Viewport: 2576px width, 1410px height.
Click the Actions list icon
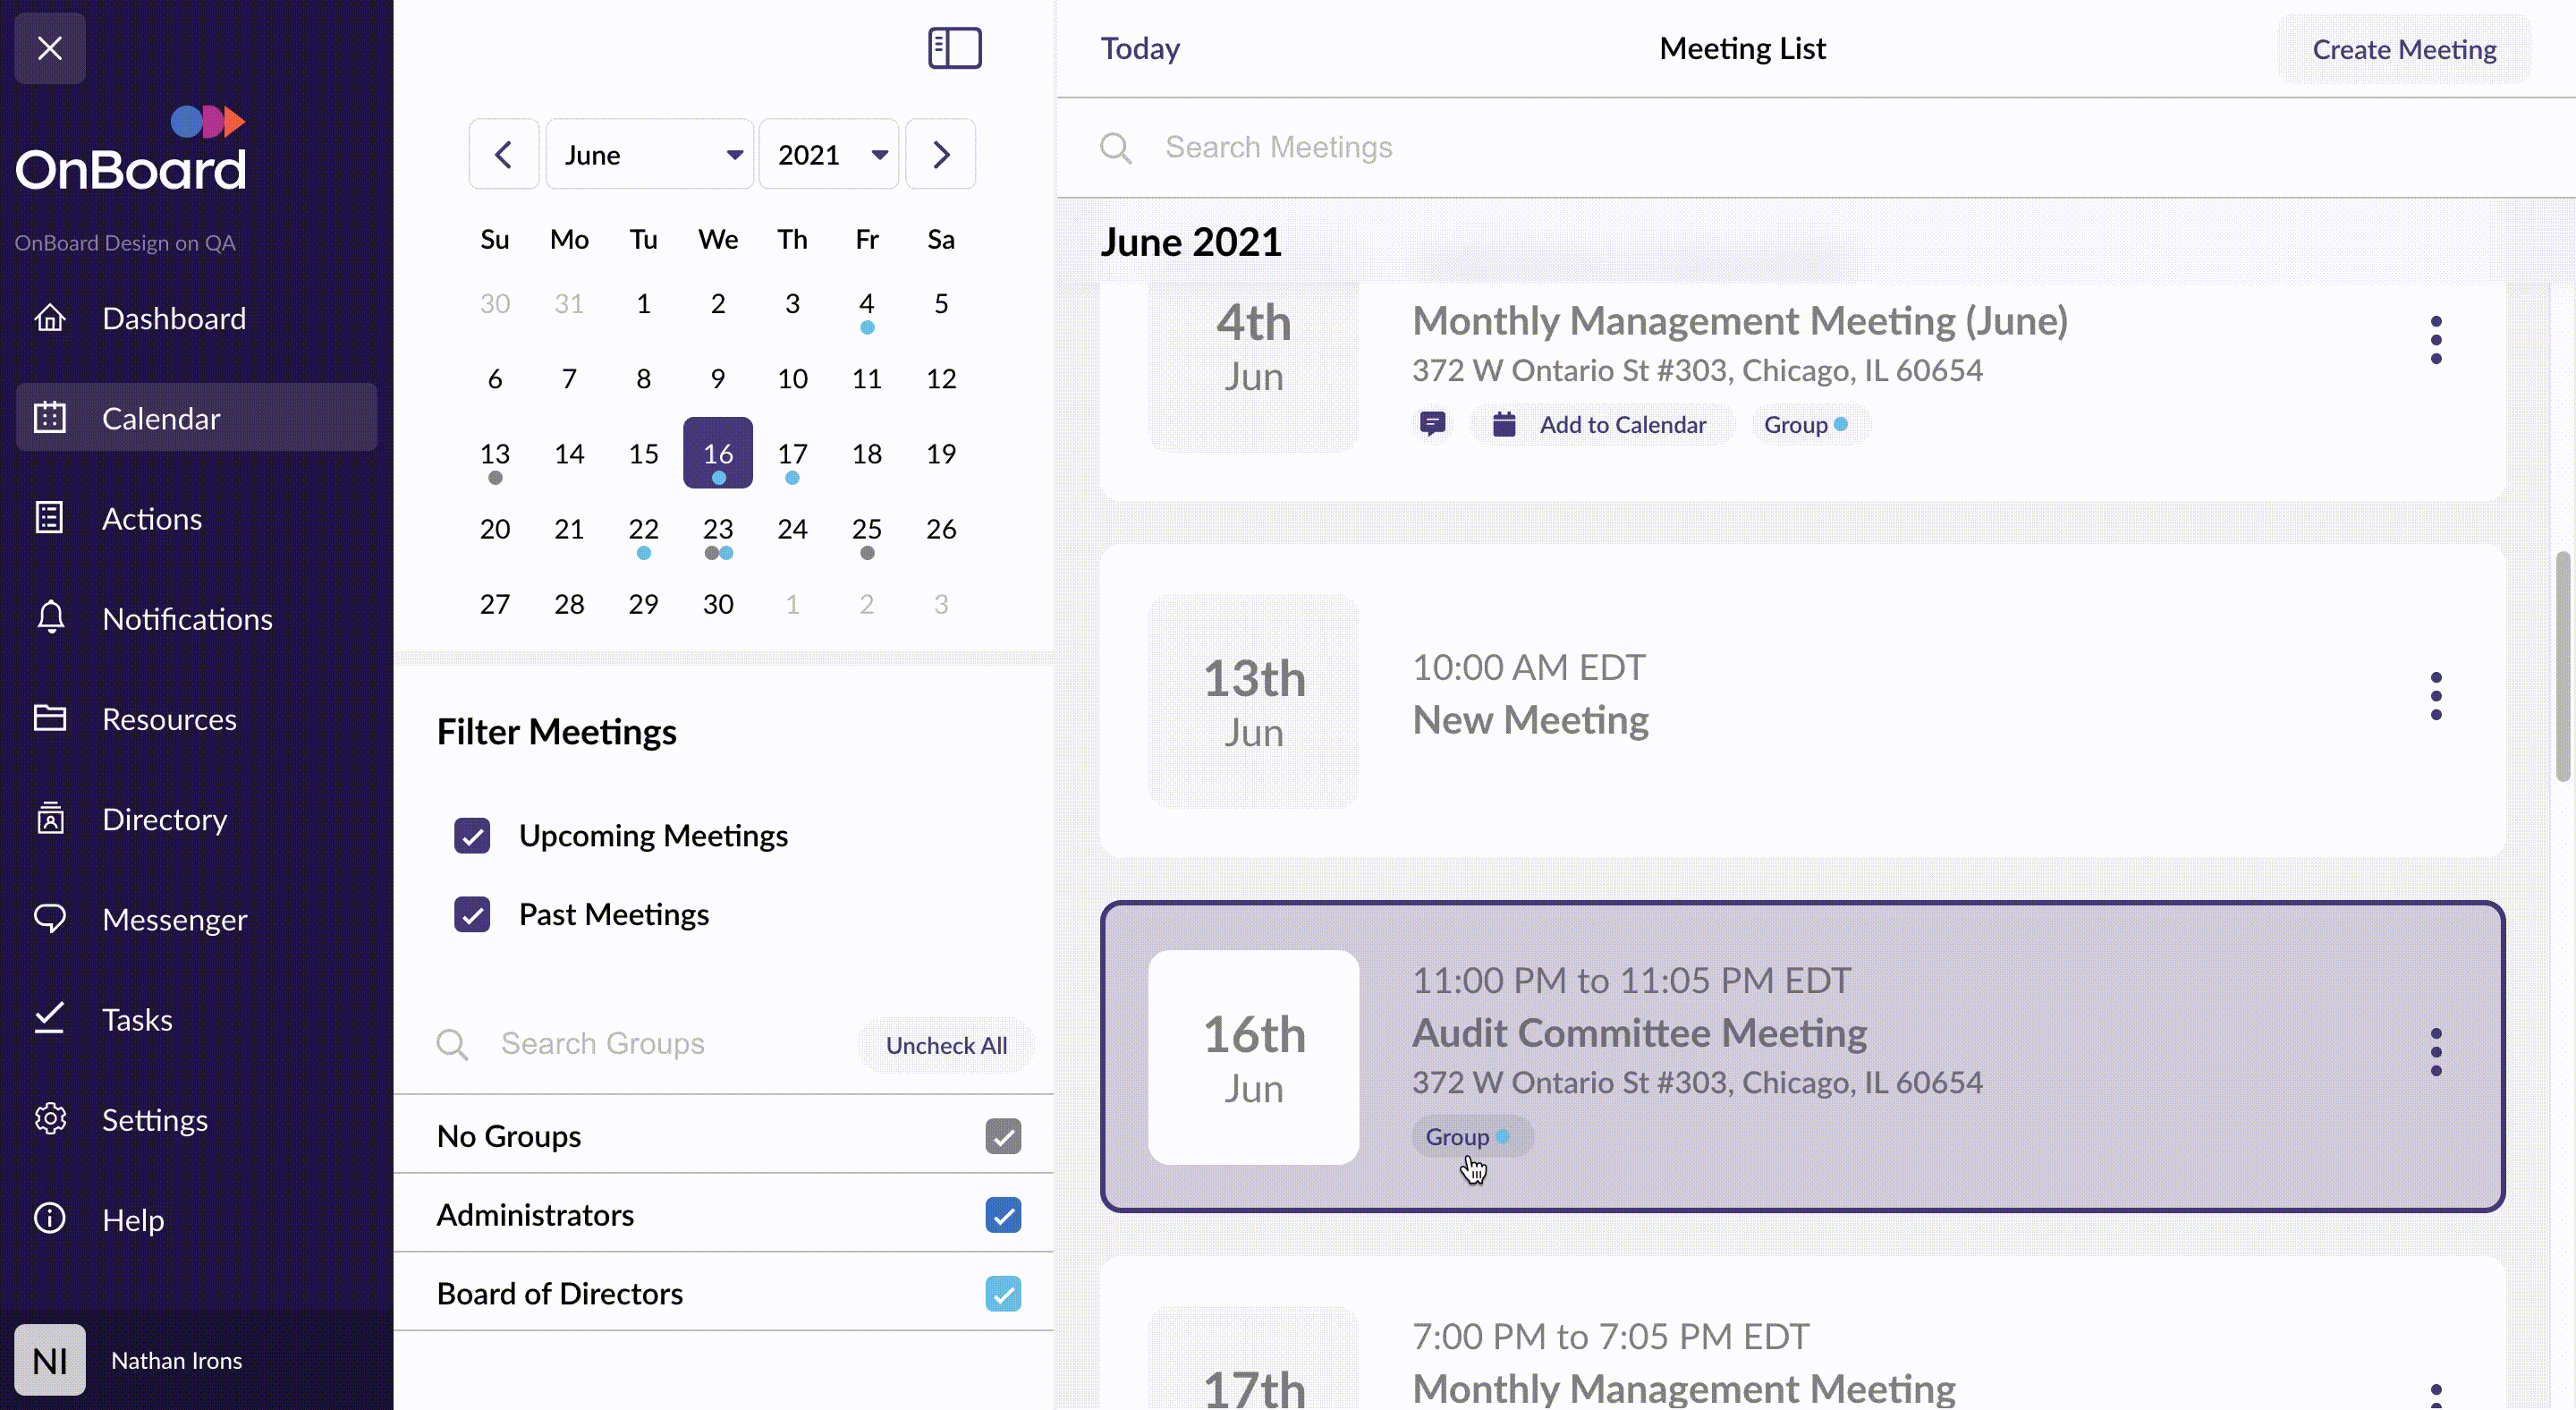click(x=50, y=518)
